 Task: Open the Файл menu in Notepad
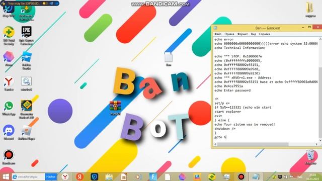(218, 34)
